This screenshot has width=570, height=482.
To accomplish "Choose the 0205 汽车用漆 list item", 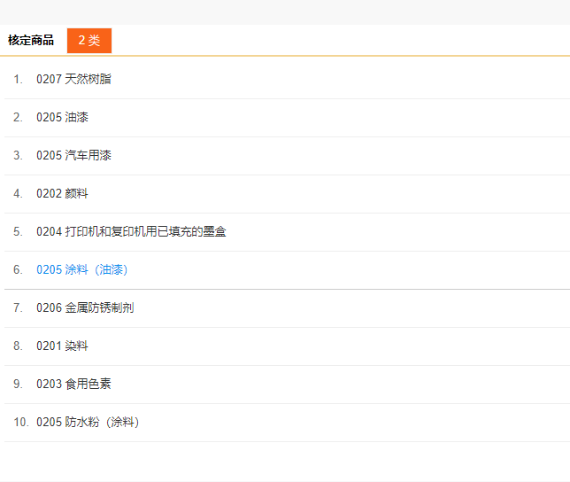I will click(x=73, y=155).
